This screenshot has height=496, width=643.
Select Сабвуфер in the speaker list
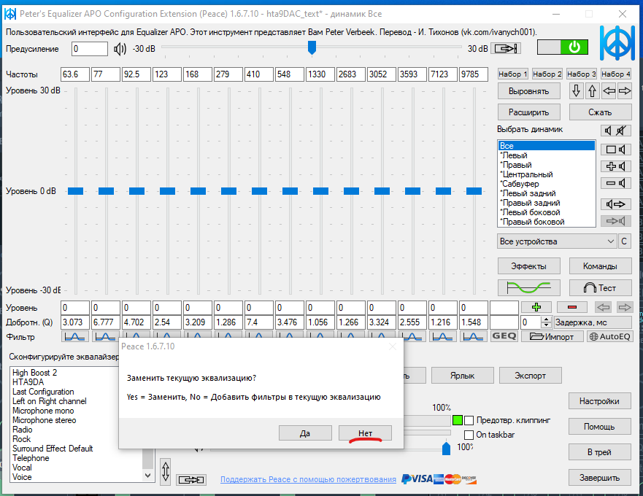tap(520, 184)
